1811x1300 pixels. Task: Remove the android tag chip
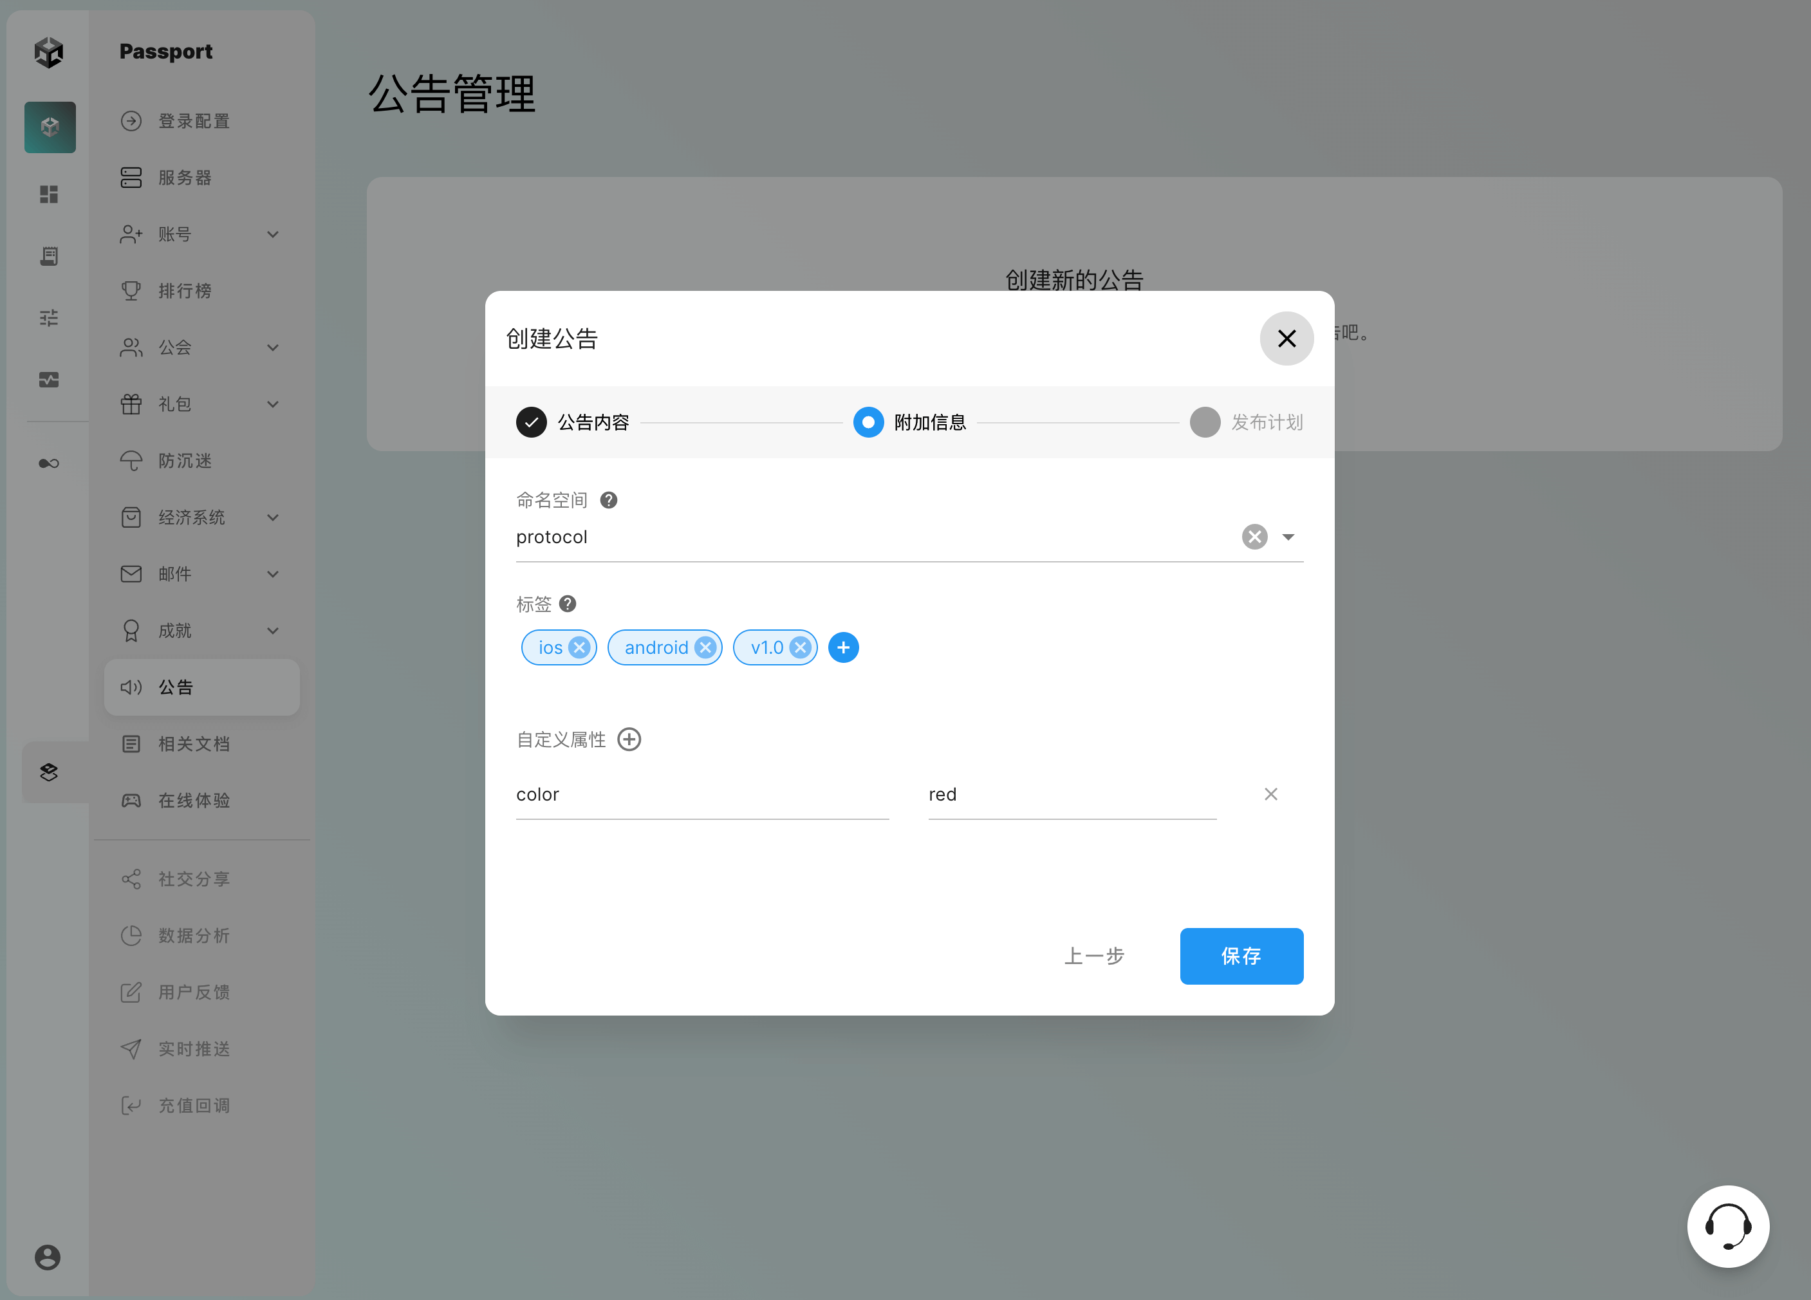tap(705, 647)
